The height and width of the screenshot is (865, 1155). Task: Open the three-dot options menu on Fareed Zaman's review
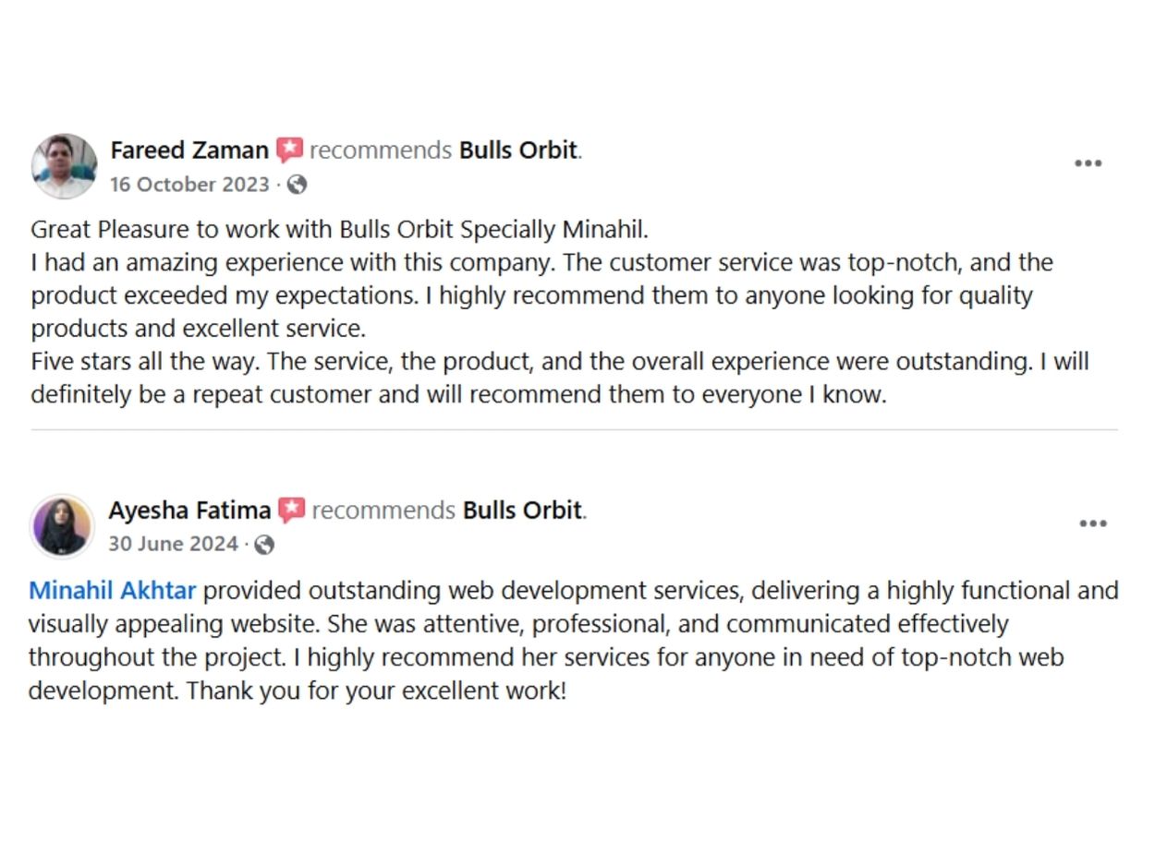[1088, 163]
